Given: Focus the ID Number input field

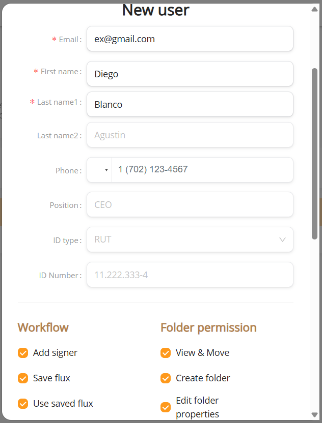Looking at the screenshot, I should pos(190,275).
